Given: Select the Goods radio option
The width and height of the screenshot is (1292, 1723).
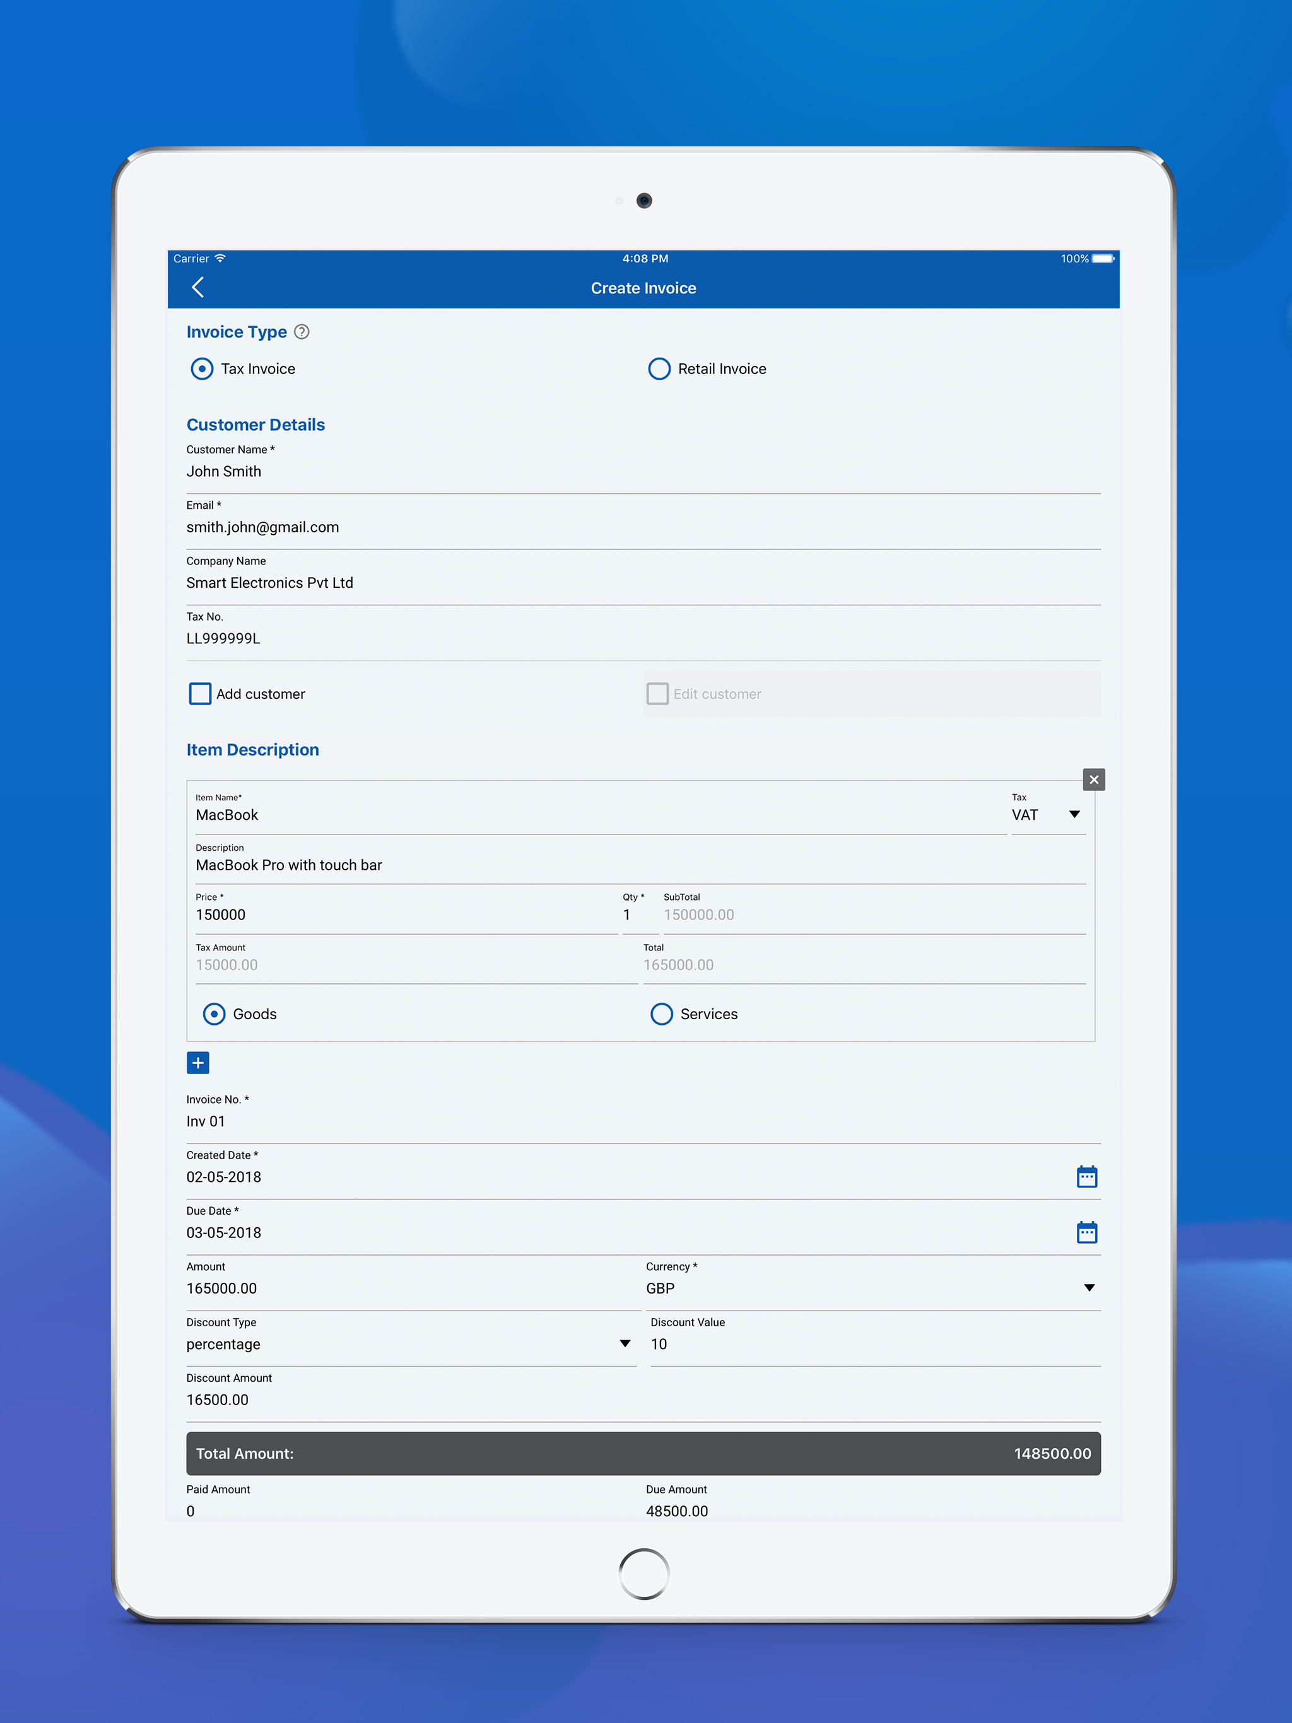Looking at the screenshot, I should pos(214,1013).
